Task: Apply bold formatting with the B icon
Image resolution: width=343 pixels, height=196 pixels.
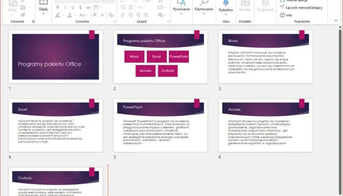Action: click(x=58, y=7)
